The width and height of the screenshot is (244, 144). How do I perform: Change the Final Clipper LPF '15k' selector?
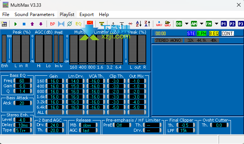(x=186, y=131)
